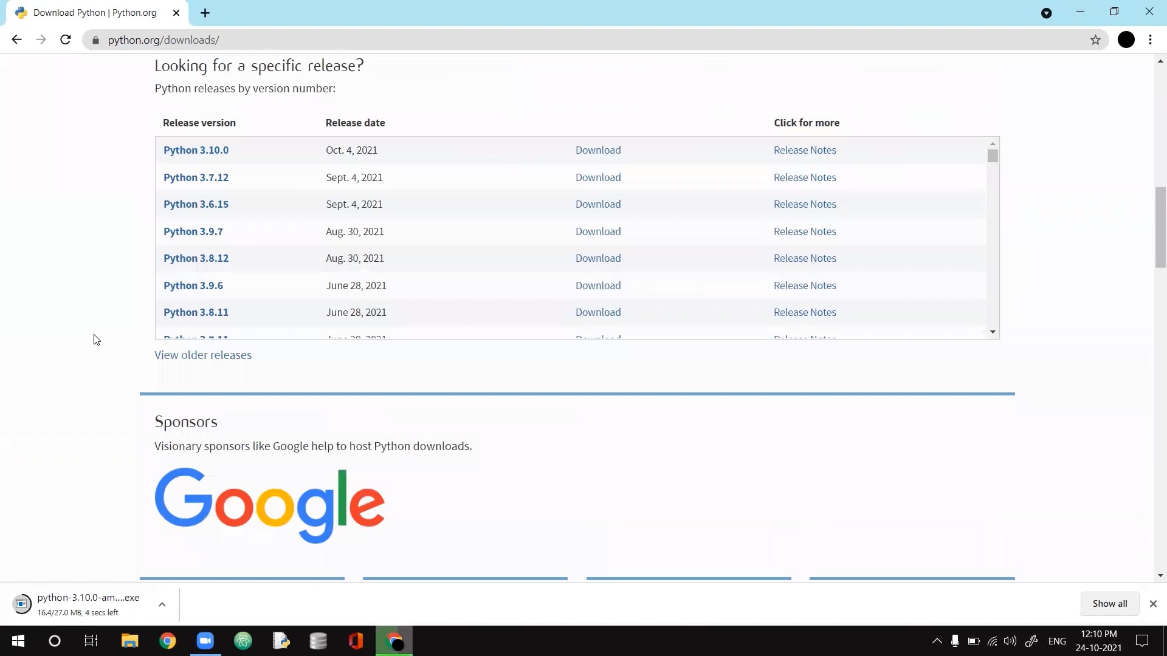Click the ENG language indicator
1167x656 pixels.
click(1058, 641)
